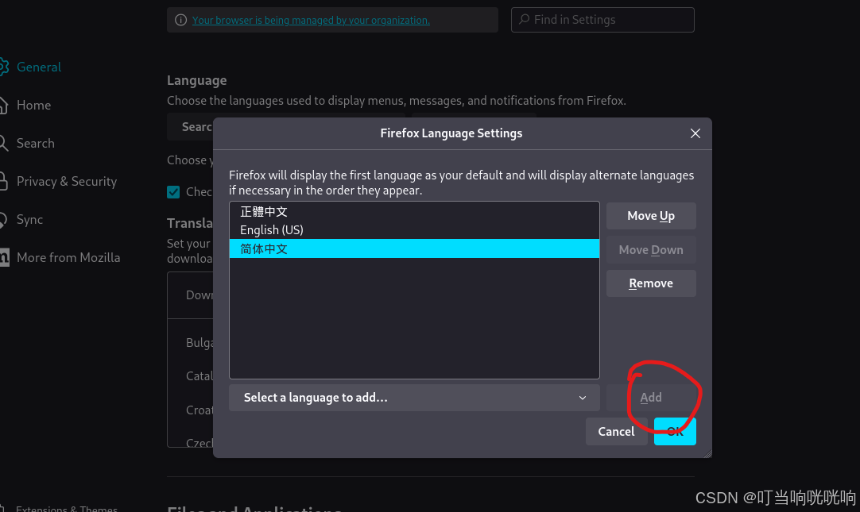The width and height of the screenshot is (860, 512).
Task: Open Extensions & Themes link
Action: [x=66, y=509]
